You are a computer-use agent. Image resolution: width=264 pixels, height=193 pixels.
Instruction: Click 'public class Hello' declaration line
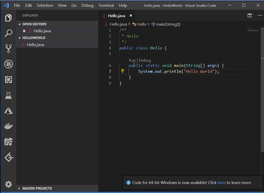(143, 48)
